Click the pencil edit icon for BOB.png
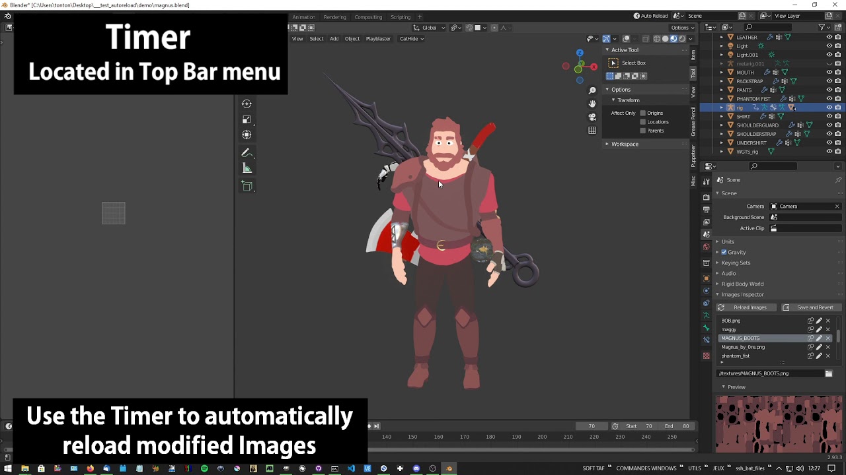 pyautogui.click(x=819, y=321)
